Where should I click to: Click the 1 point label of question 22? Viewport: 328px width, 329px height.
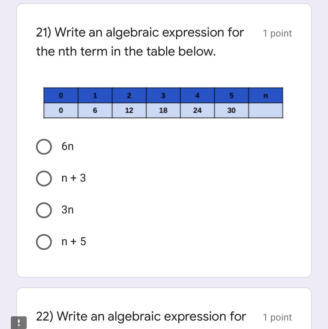(277, 317)
